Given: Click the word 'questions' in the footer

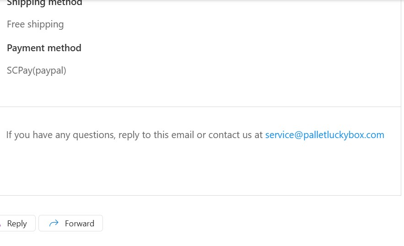Looking at the screenshot, I should [94, 135].
